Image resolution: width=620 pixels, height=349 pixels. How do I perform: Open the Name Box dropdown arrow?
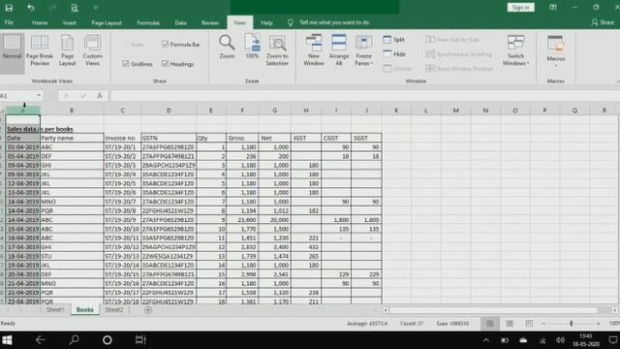tap(39, 95)
